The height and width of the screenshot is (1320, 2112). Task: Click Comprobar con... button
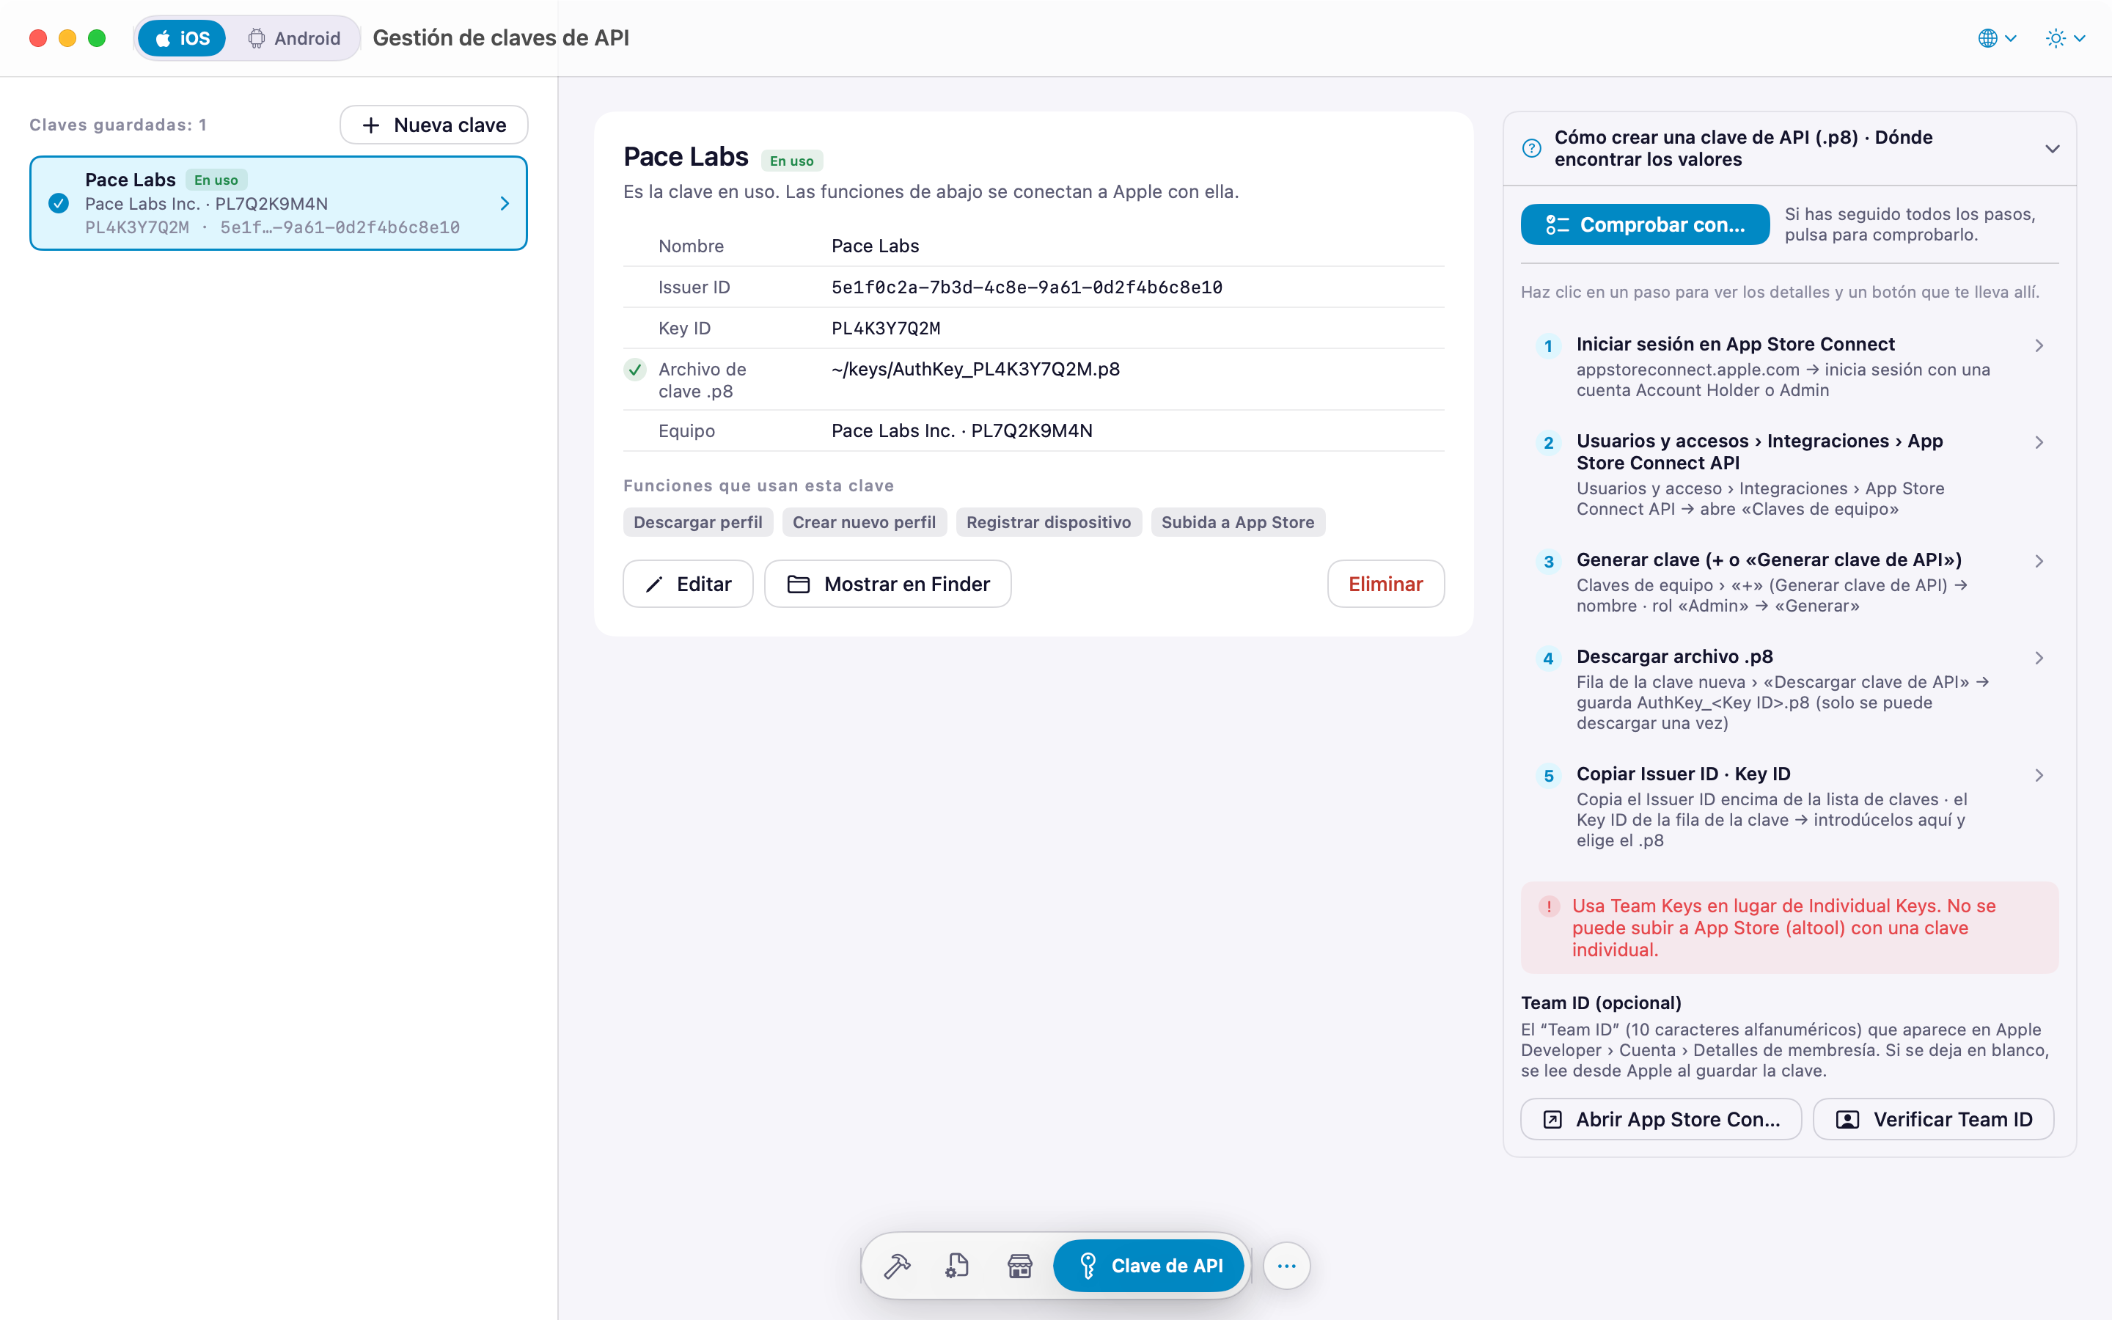pyautogui.click(x=1645, y=224)
